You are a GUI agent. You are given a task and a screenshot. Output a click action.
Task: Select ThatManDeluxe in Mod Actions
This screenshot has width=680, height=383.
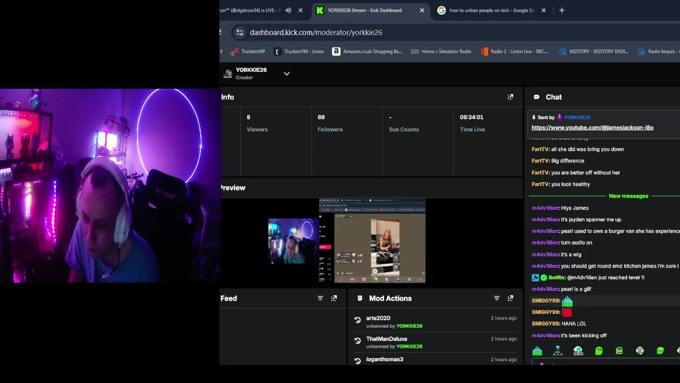click(386, 339)
